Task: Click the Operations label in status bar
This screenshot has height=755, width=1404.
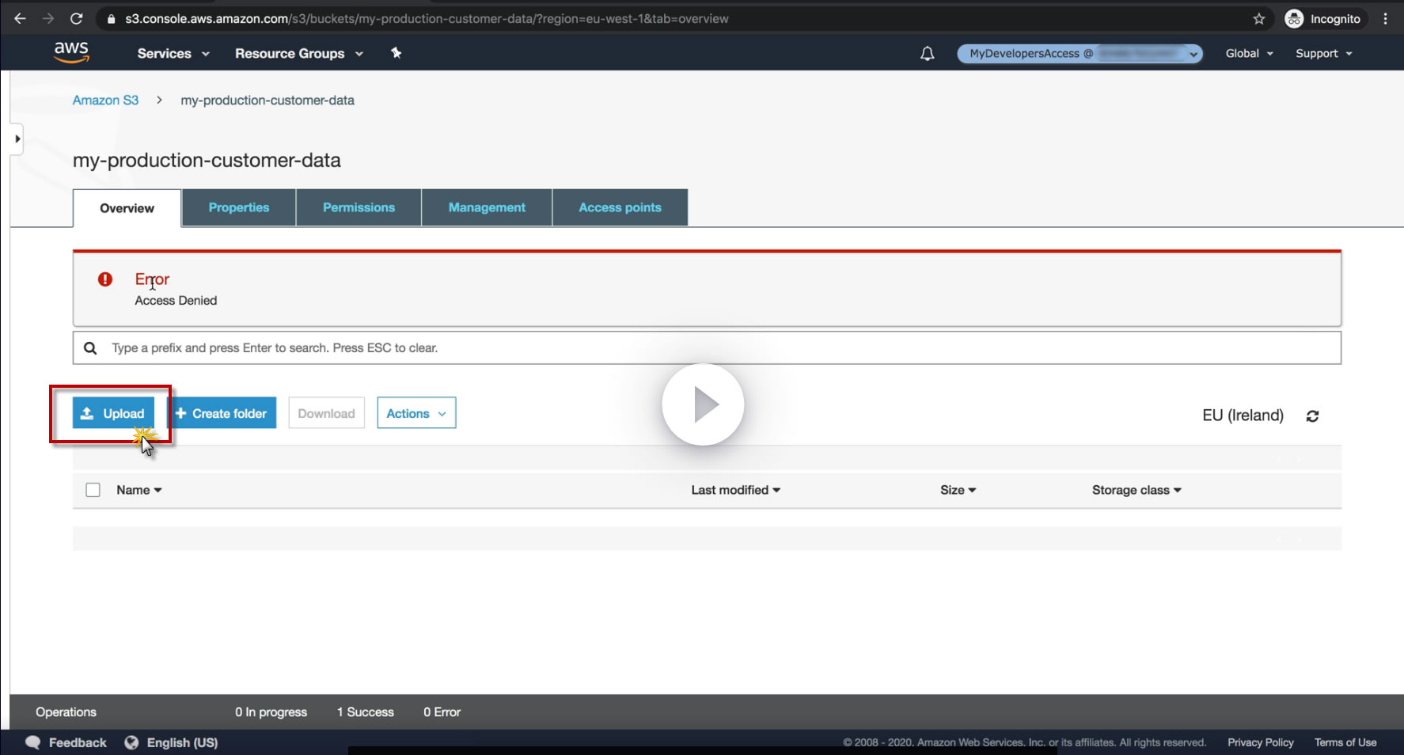Action: tap(66, 712)
